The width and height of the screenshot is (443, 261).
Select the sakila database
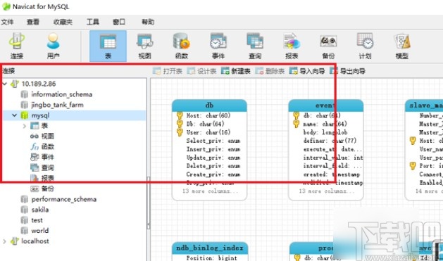pyautogui.click(x=40, y=210)
